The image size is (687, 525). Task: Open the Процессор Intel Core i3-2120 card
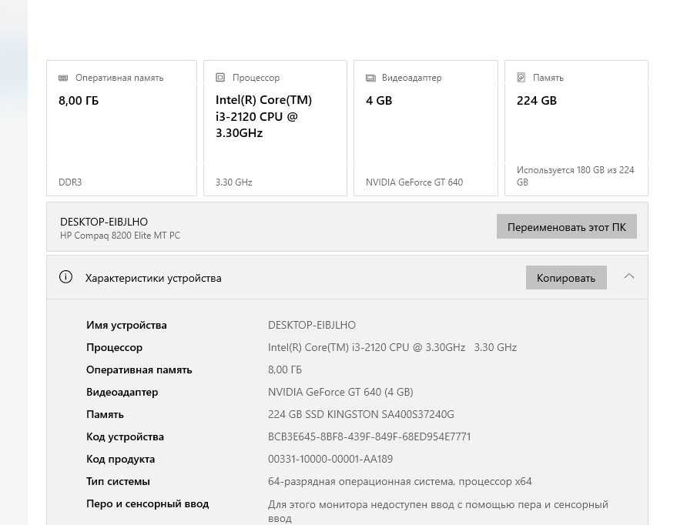point(275,128)
